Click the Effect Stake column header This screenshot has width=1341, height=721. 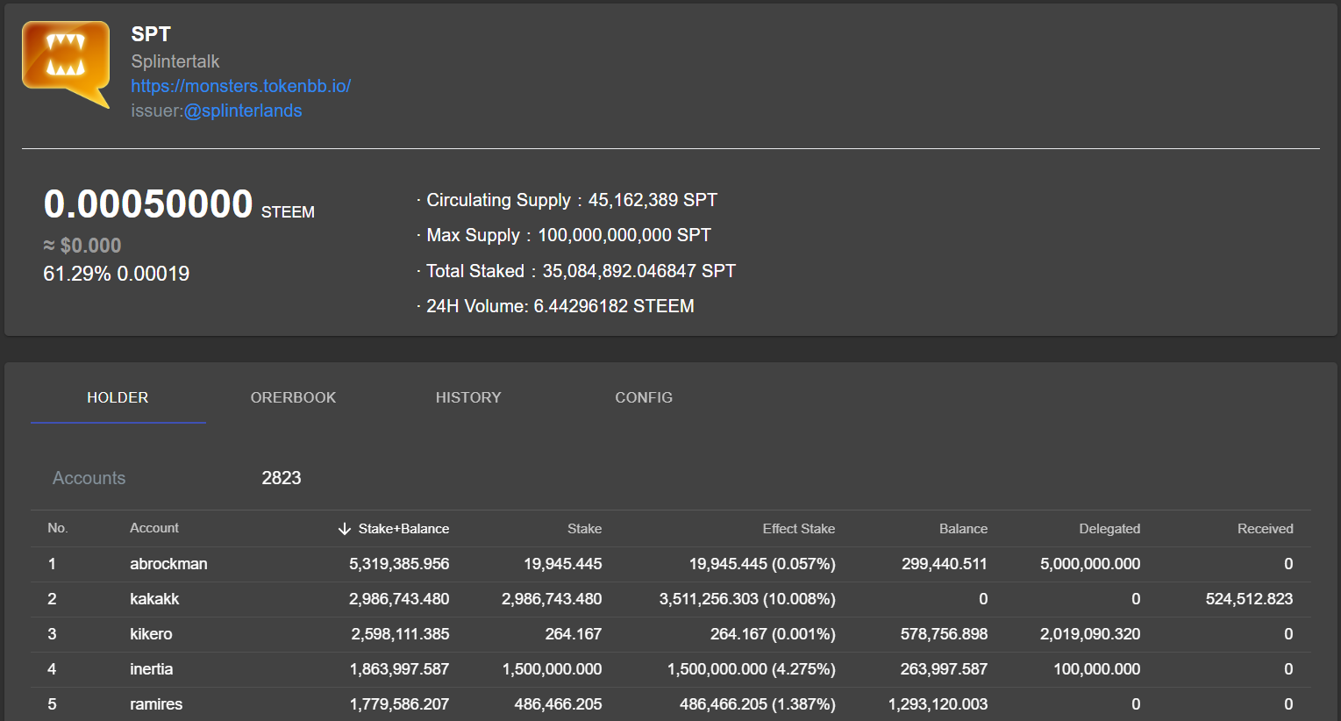coord(798,529)
